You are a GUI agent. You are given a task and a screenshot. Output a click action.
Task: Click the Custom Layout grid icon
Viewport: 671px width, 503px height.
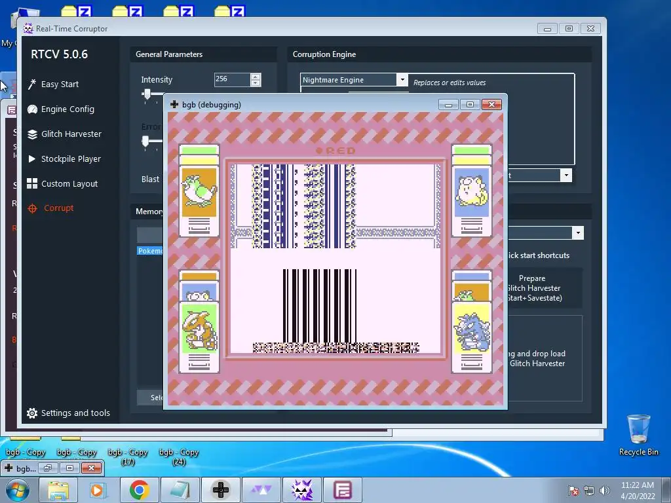point(32,183)
